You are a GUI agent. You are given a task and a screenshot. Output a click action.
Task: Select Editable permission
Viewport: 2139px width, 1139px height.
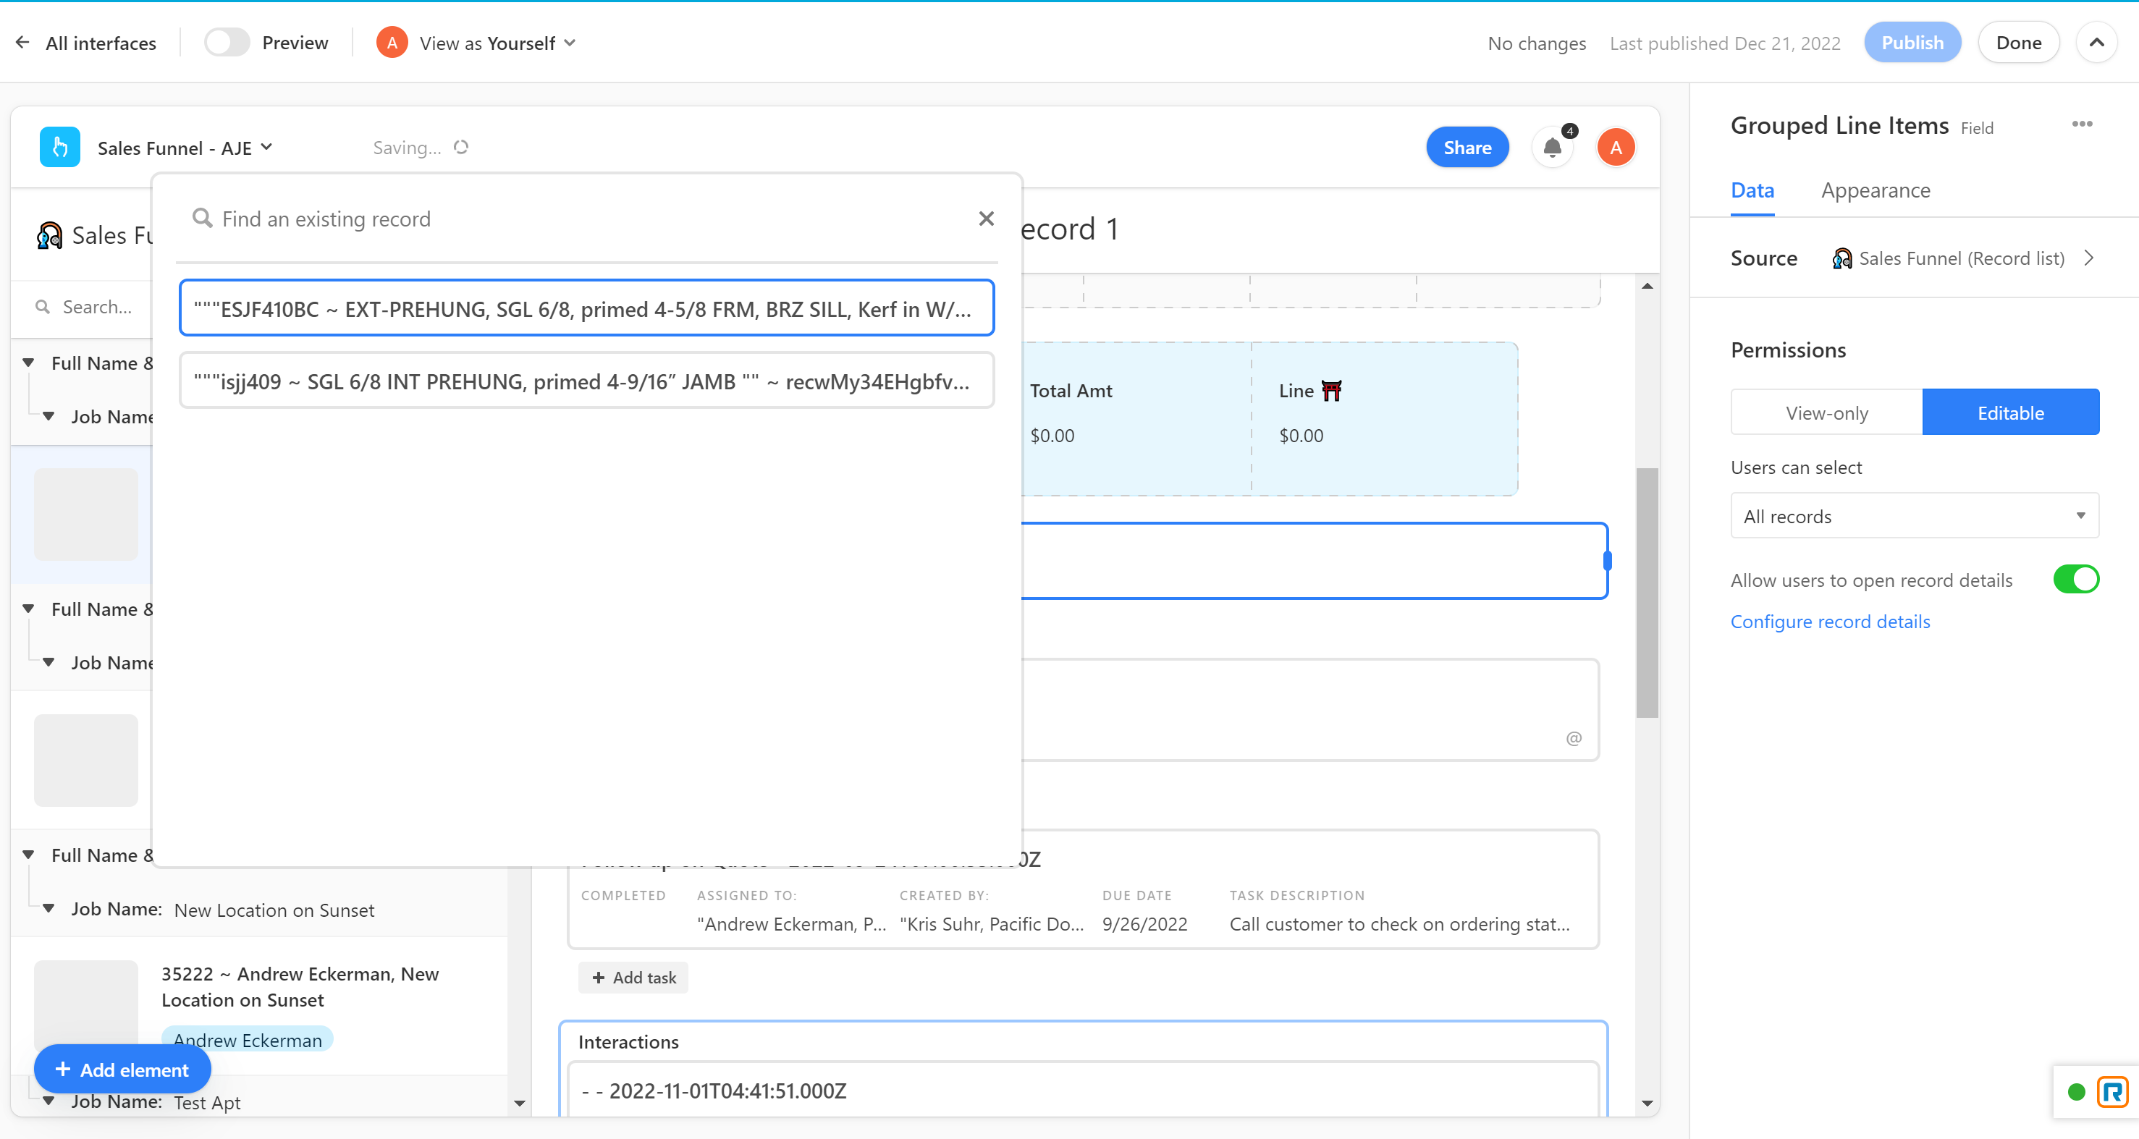[x=2009, y=412]
